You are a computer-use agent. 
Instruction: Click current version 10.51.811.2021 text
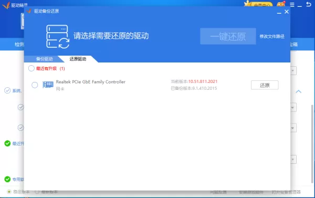coord(203,81)
